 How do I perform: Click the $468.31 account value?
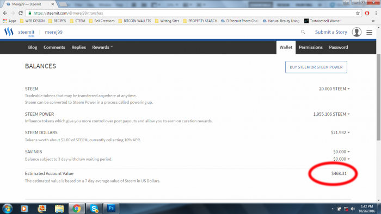pos(339,173)
